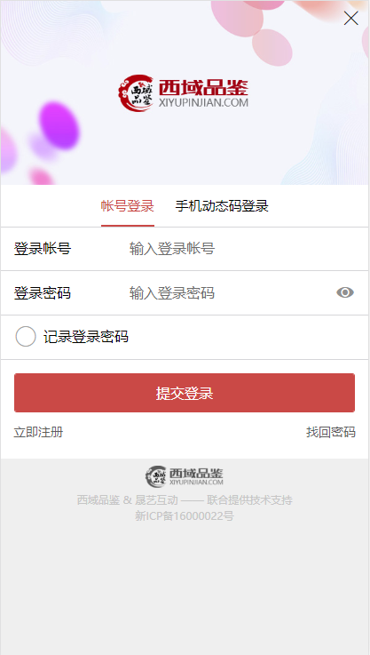Enable the 记录登录密码 round checkbox
370x655 pixels.
(26, 337)
